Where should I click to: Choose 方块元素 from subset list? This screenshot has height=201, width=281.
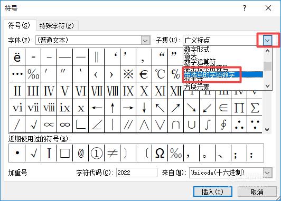click(x=223, y=87)
